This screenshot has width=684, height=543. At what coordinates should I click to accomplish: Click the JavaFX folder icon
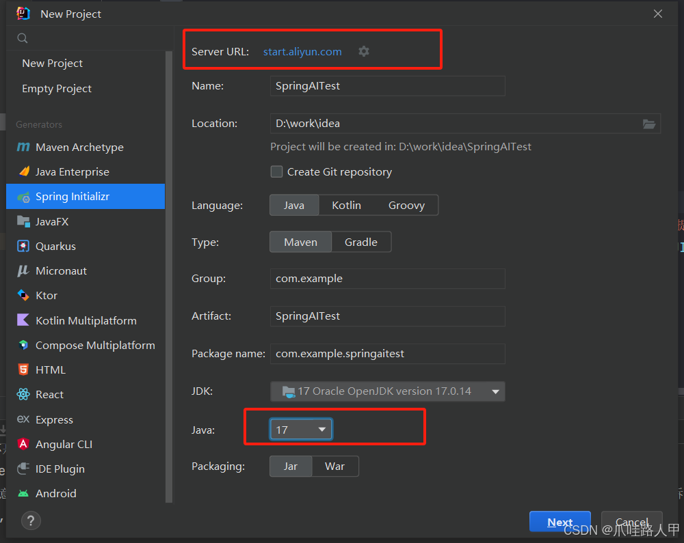pyautogui.click(x=23, y=221)
